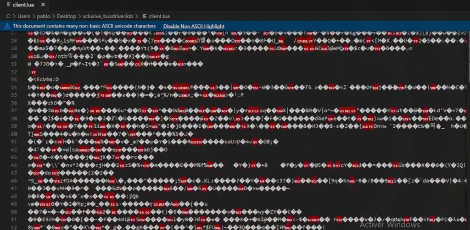Click the line containing '/ntb'

(99, 56)
